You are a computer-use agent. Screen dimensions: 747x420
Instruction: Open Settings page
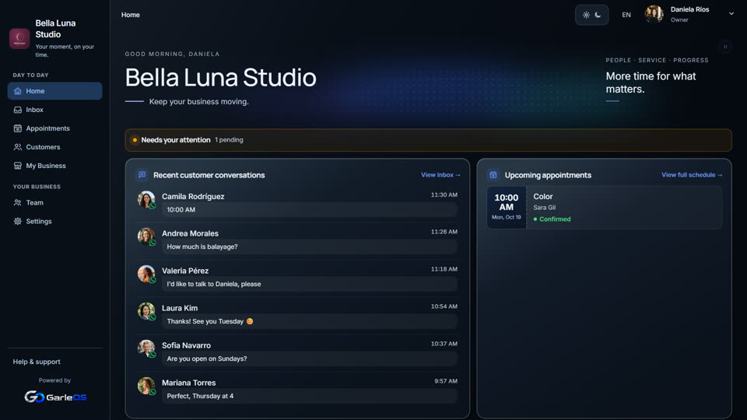click(54, 221)
